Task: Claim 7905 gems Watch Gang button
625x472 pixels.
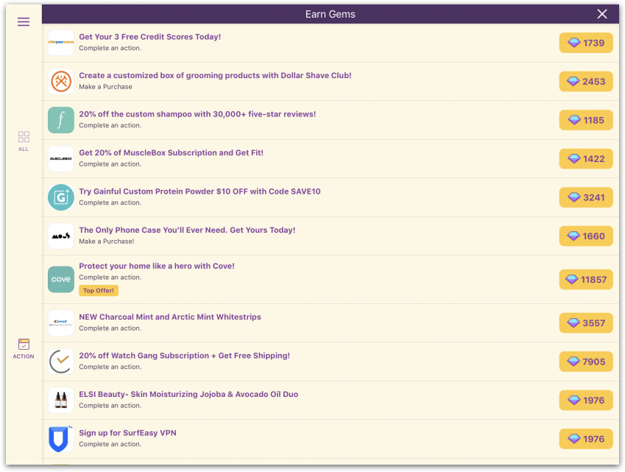Action: pyautogui.click(x=586, y=362)
